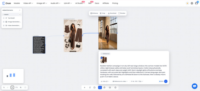200x91 pixels.
Task: Activate the hand pan tool
Action: [104, 88]
